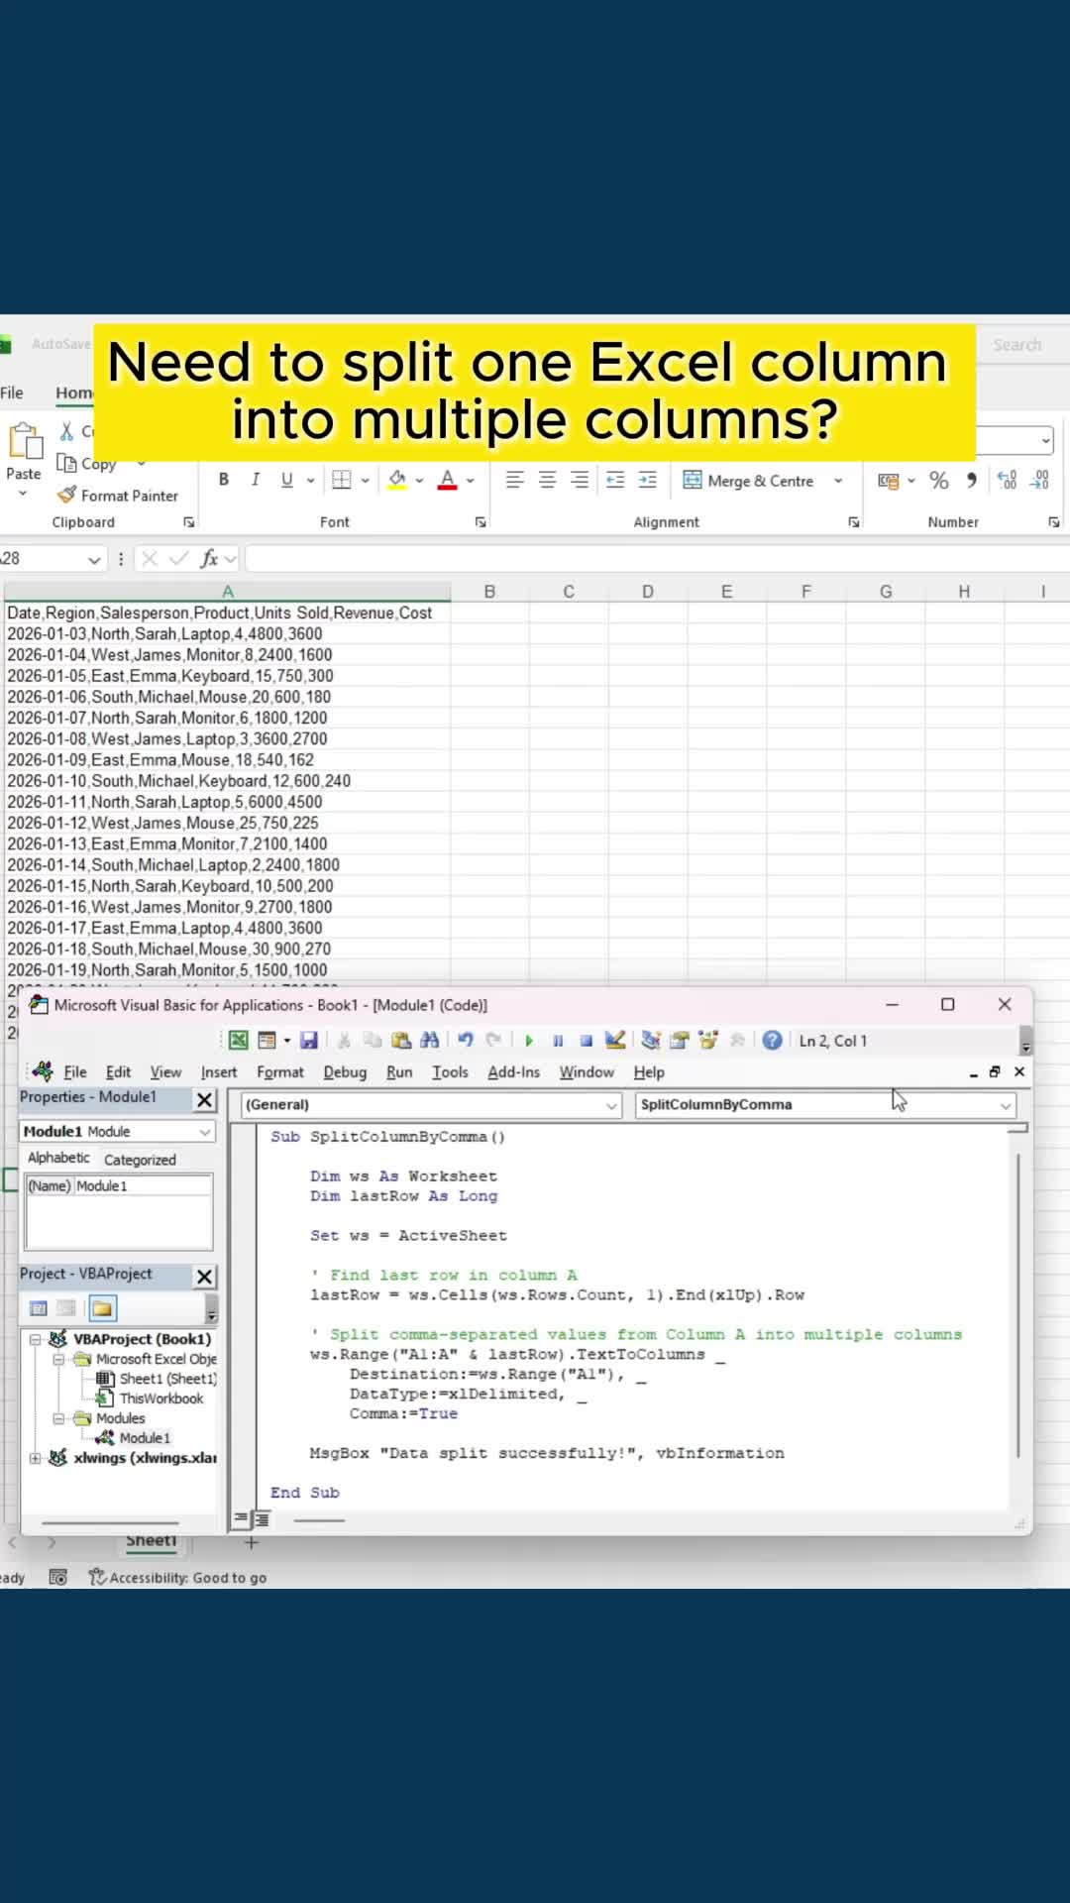
Task: Click the Paste clipboard icon in Excel ribbon
Action: 25,441
